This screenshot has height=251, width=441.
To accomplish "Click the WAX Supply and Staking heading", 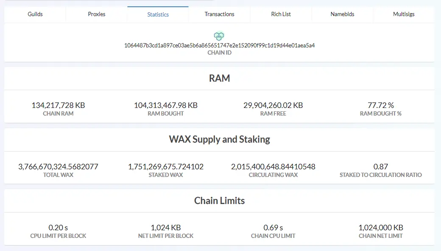I will [x=219, y=139].
